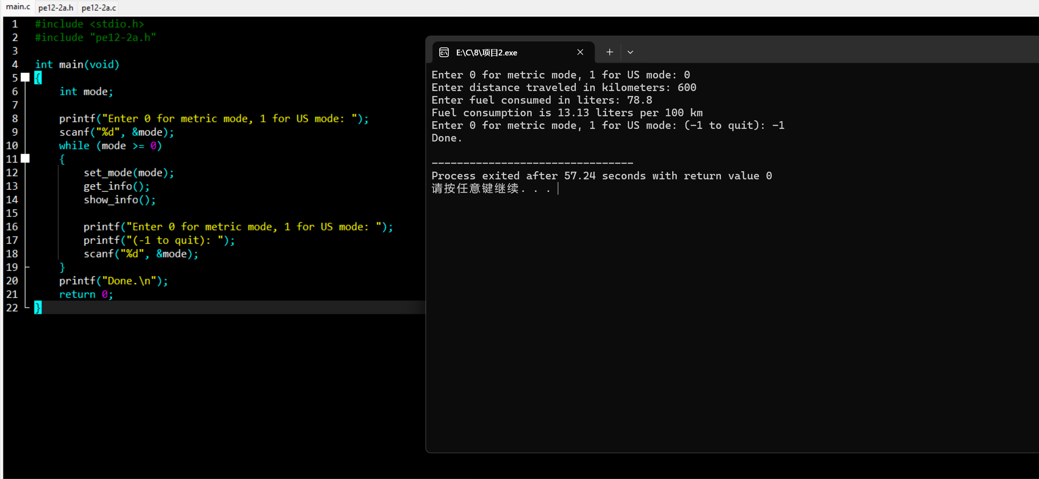Click the 'printf("(-1 to quit): ");' line
Screen dimensions: 1039x479
pyautogui.click(x=159, y=240)
